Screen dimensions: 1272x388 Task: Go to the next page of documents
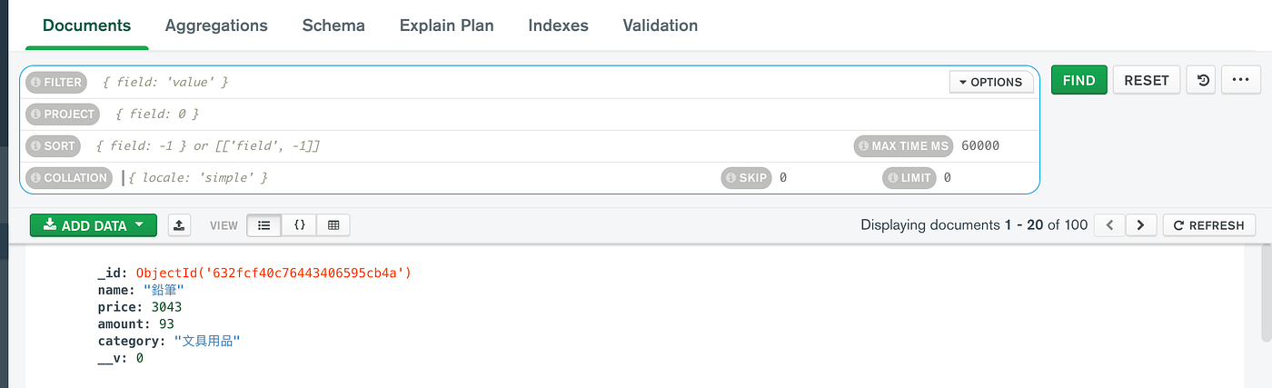1140,225
